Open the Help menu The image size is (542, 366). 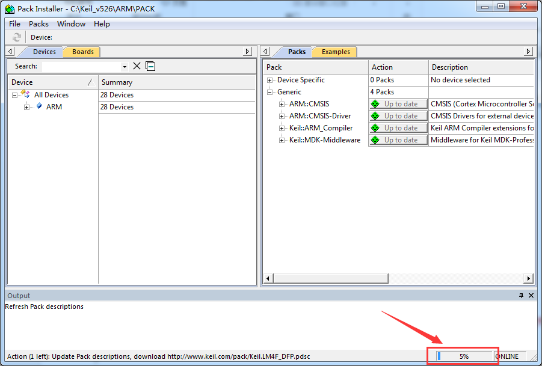(x=102, y=24)
